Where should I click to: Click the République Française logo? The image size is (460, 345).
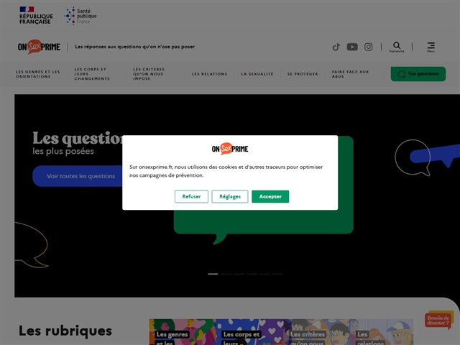click(36, 16)
